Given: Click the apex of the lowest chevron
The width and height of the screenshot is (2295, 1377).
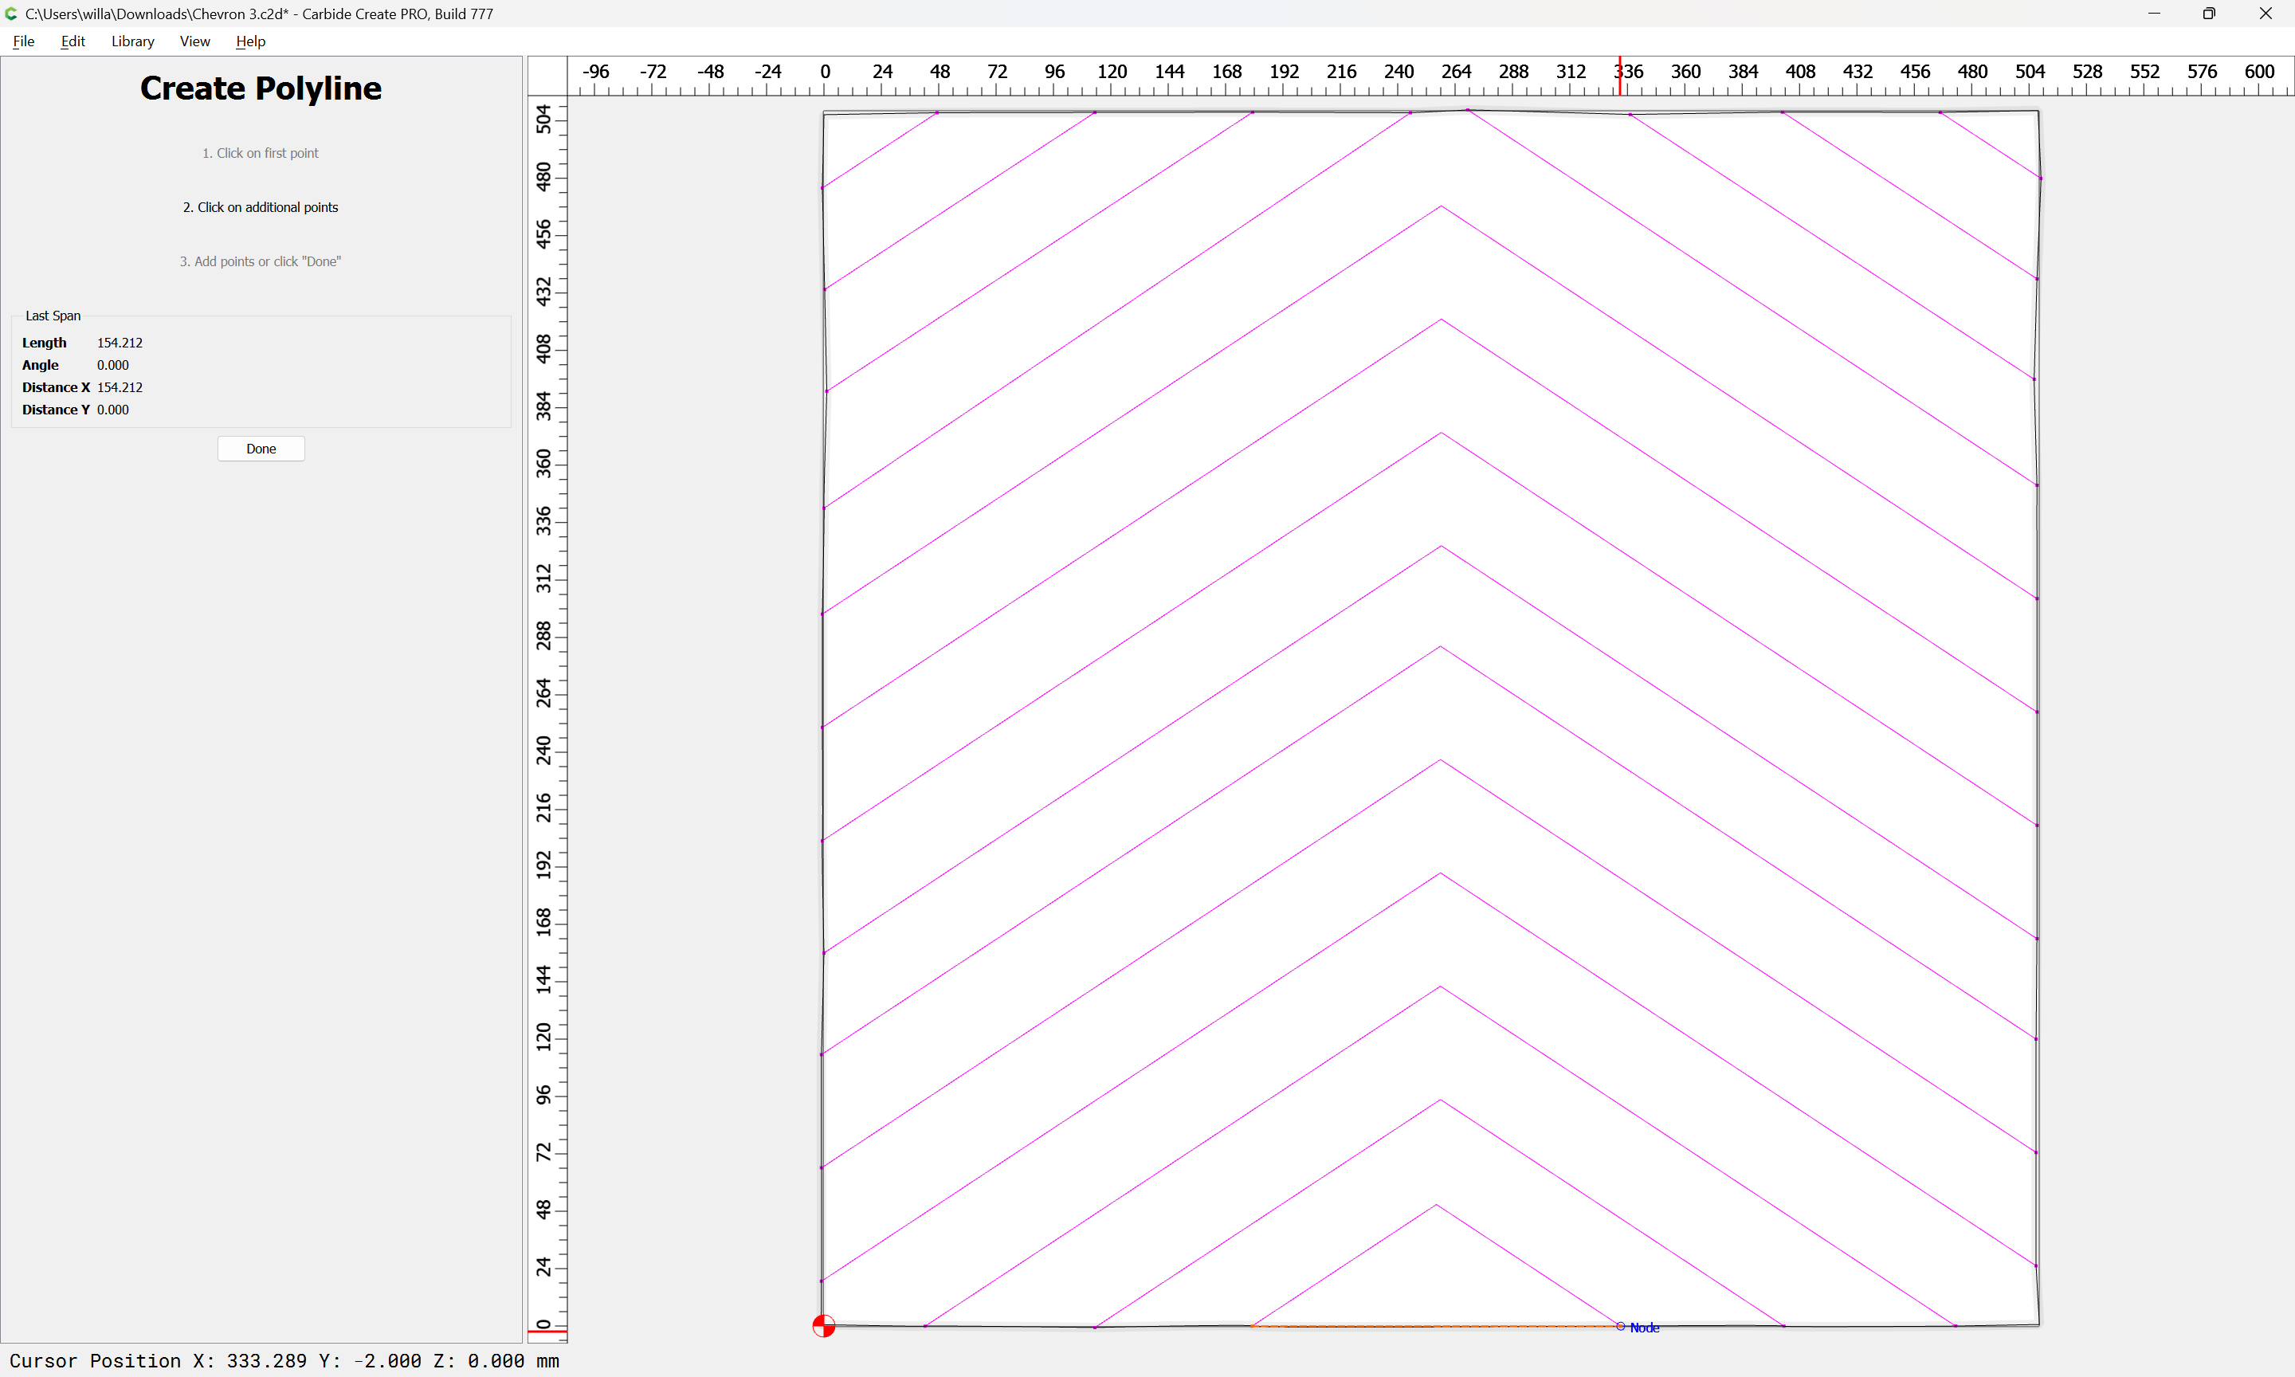Looking at the screenshot, I should pos(1437,1204).
